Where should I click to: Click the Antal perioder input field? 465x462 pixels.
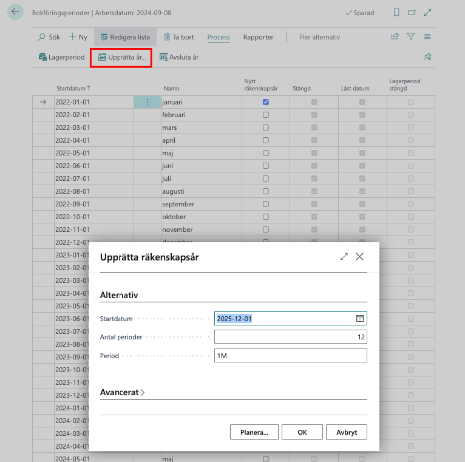pos(290,337)
